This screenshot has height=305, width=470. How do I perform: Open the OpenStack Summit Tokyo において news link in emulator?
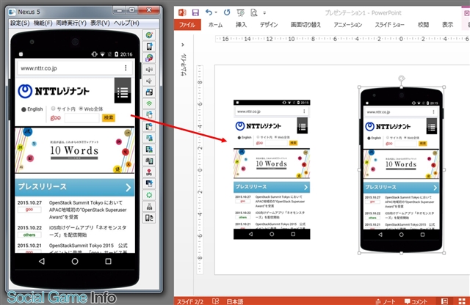(87, 210)
